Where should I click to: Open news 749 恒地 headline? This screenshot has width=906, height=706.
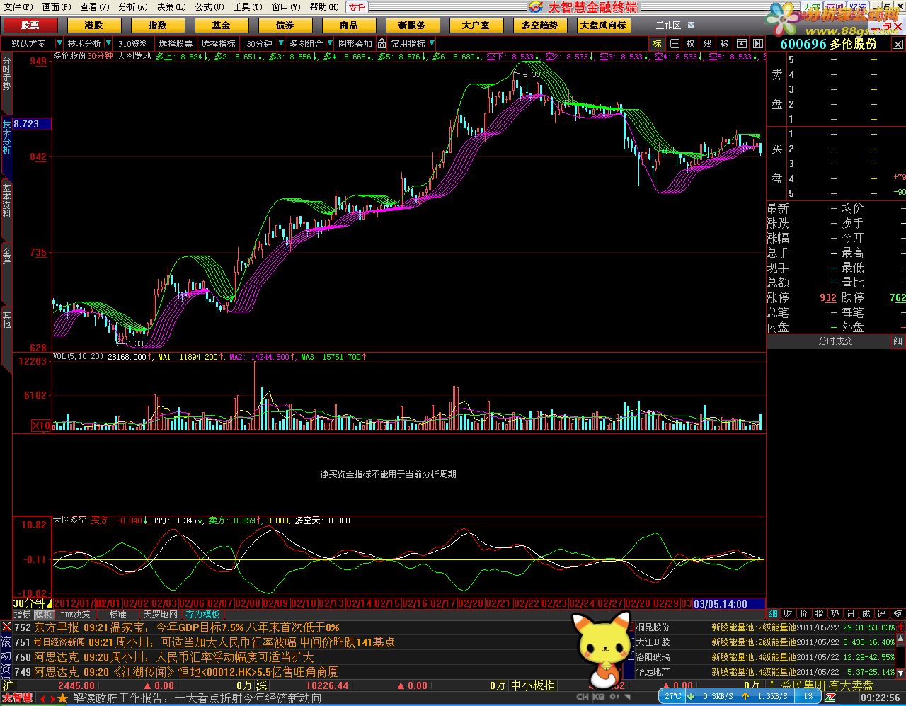coord(176,672)
